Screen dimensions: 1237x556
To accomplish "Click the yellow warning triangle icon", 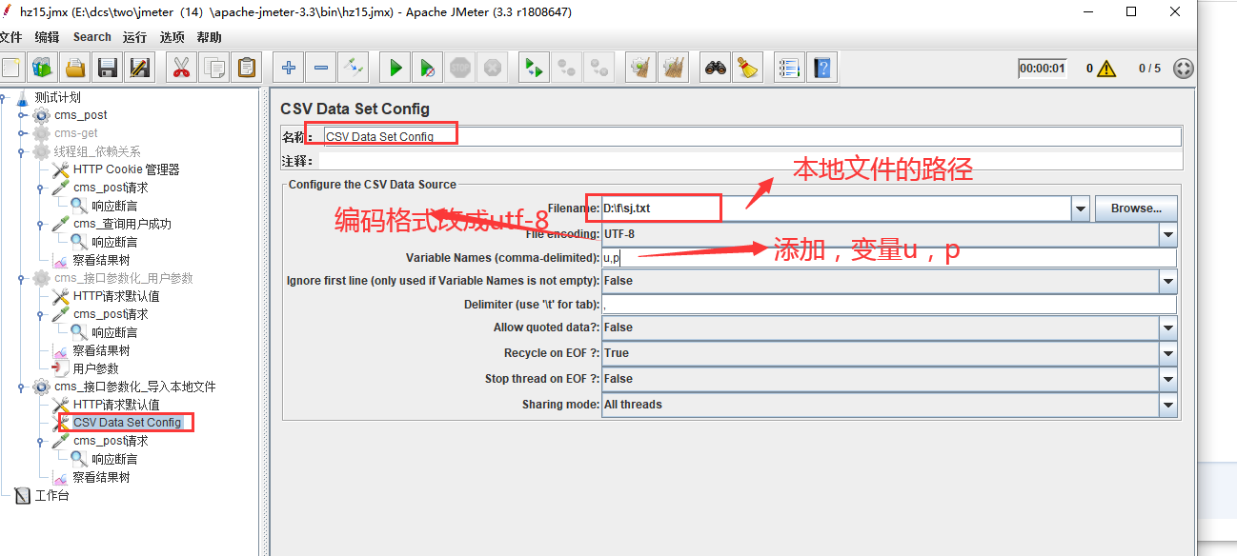I will 1106,69.
